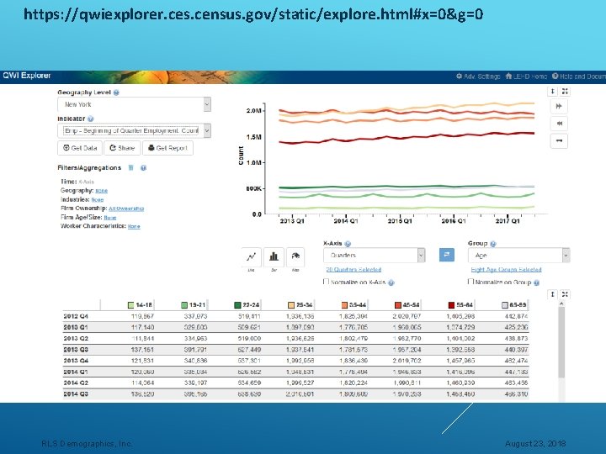The image size is (606, 454).
Task: Click the 22-24 age color swatch
Action: 237,305
